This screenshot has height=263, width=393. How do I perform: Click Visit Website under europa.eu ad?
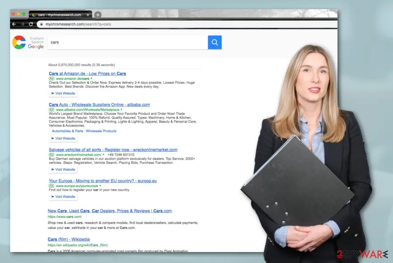tap(63, 197)
